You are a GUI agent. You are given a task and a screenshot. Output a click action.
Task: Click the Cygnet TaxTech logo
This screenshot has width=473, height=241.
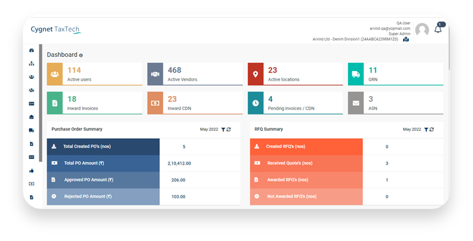tap(56, 29)
